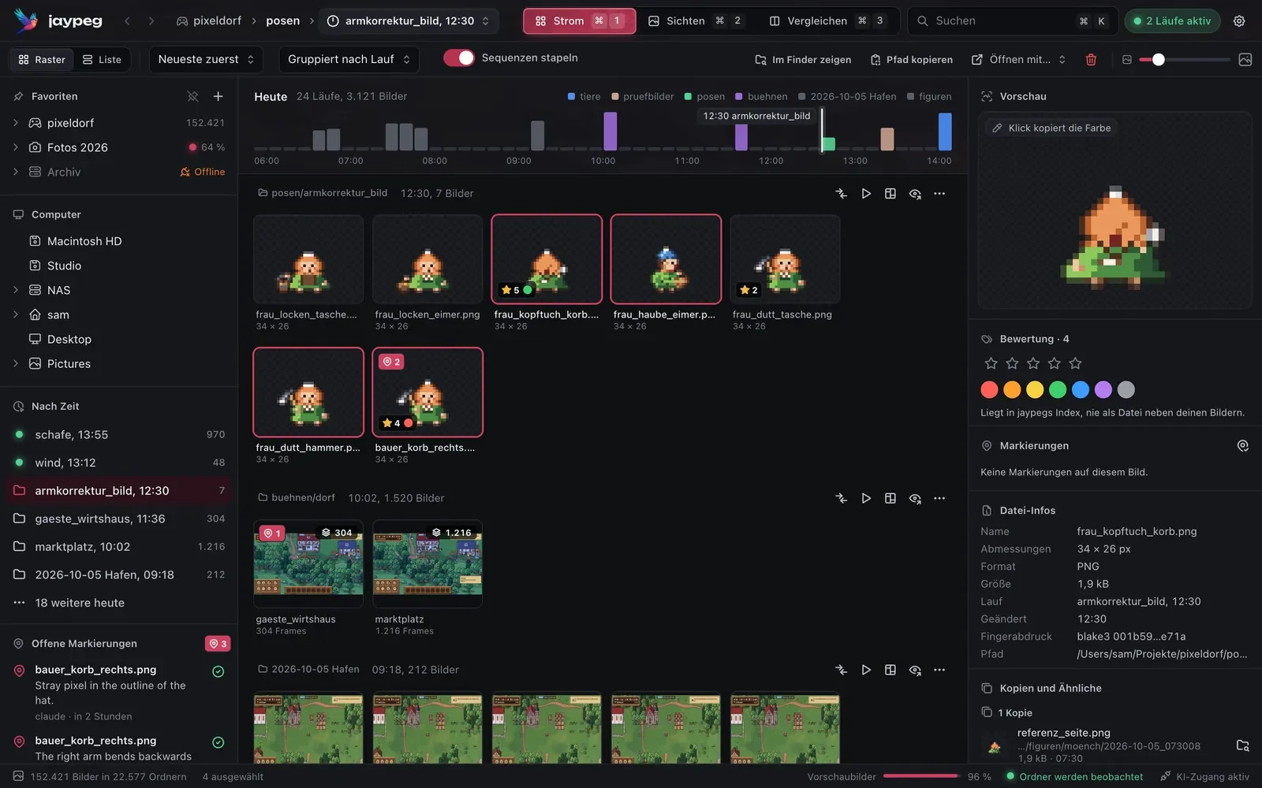Click the '2 Läufe aktiv' status button

click(1172, 21)
